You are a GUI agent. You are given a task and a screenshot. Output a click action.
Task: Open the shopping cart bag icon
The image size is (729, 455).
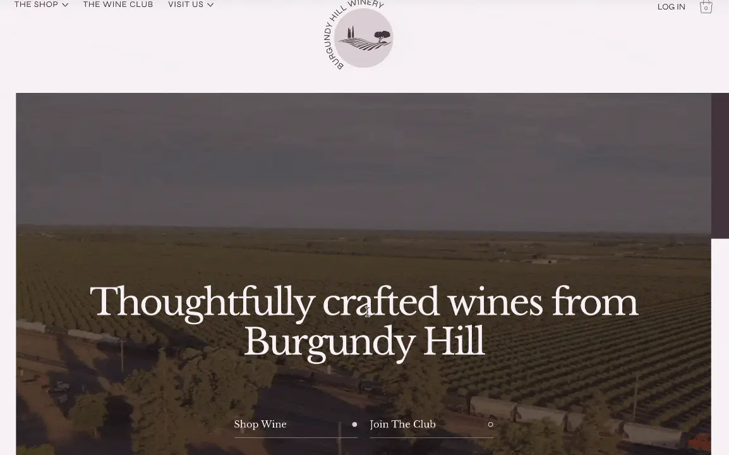pyautogui.click(x=706, y=6)
